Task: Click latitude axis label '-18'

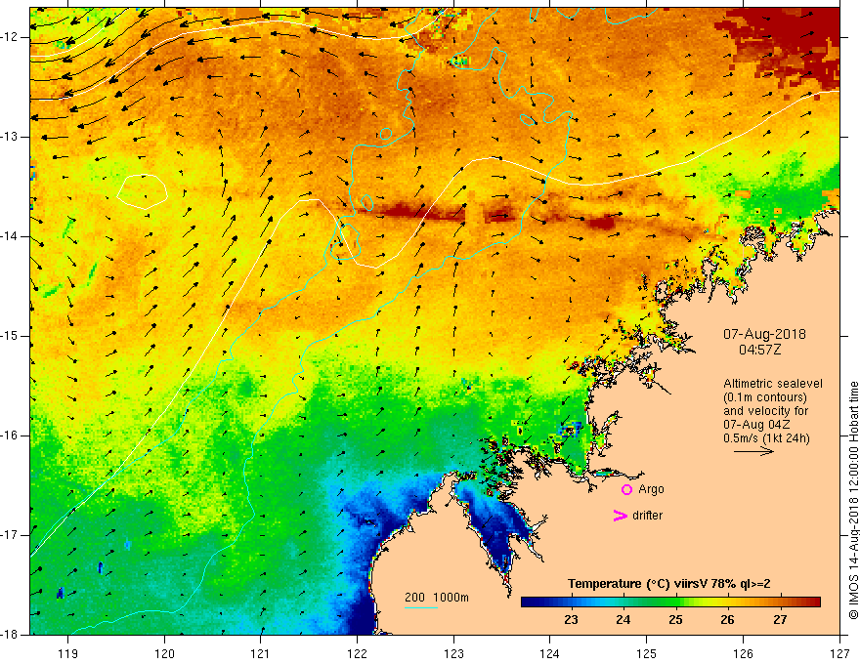Action: 11,635
